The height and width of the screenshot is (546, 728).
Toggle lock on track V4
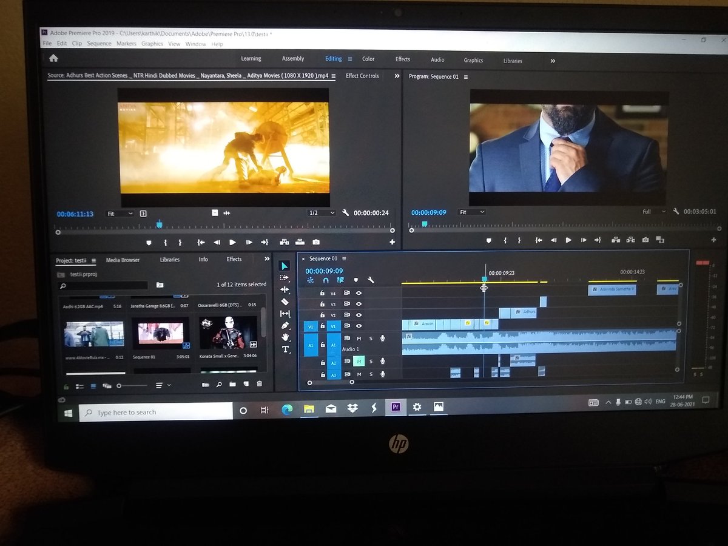(x=322, y=293)
